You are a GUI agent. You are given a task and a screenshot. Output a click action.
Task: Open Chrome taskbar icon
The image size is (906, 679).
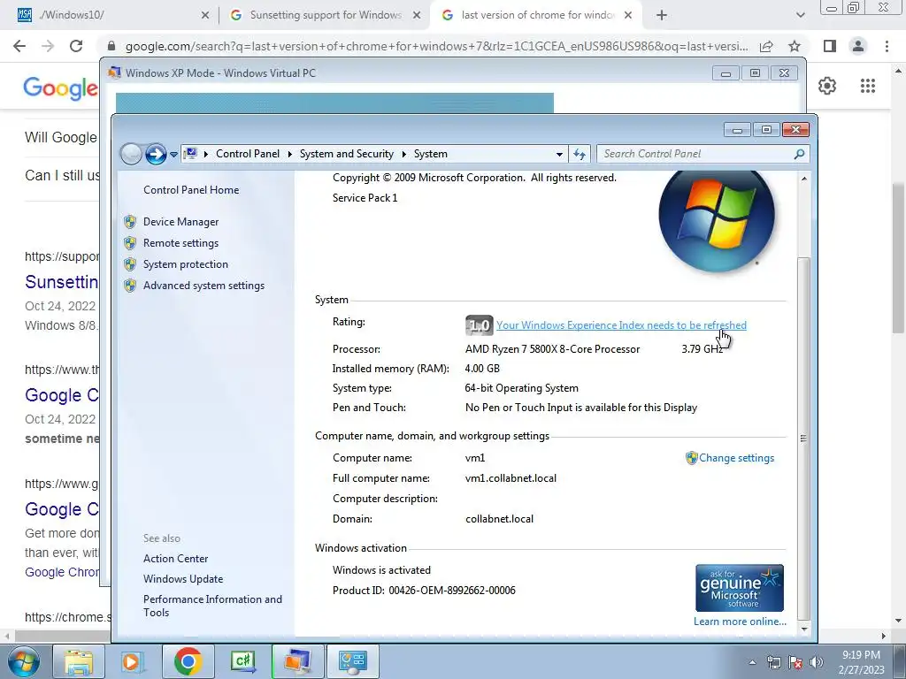click(x=188, y=661)
